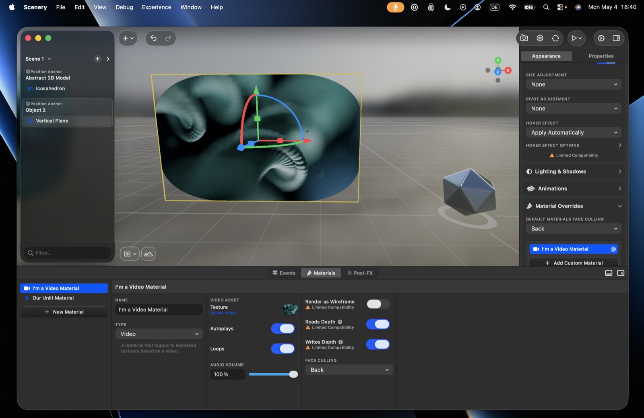Expand Animations section
Viewport: 644px width, 418px height.
click(620, 189)
